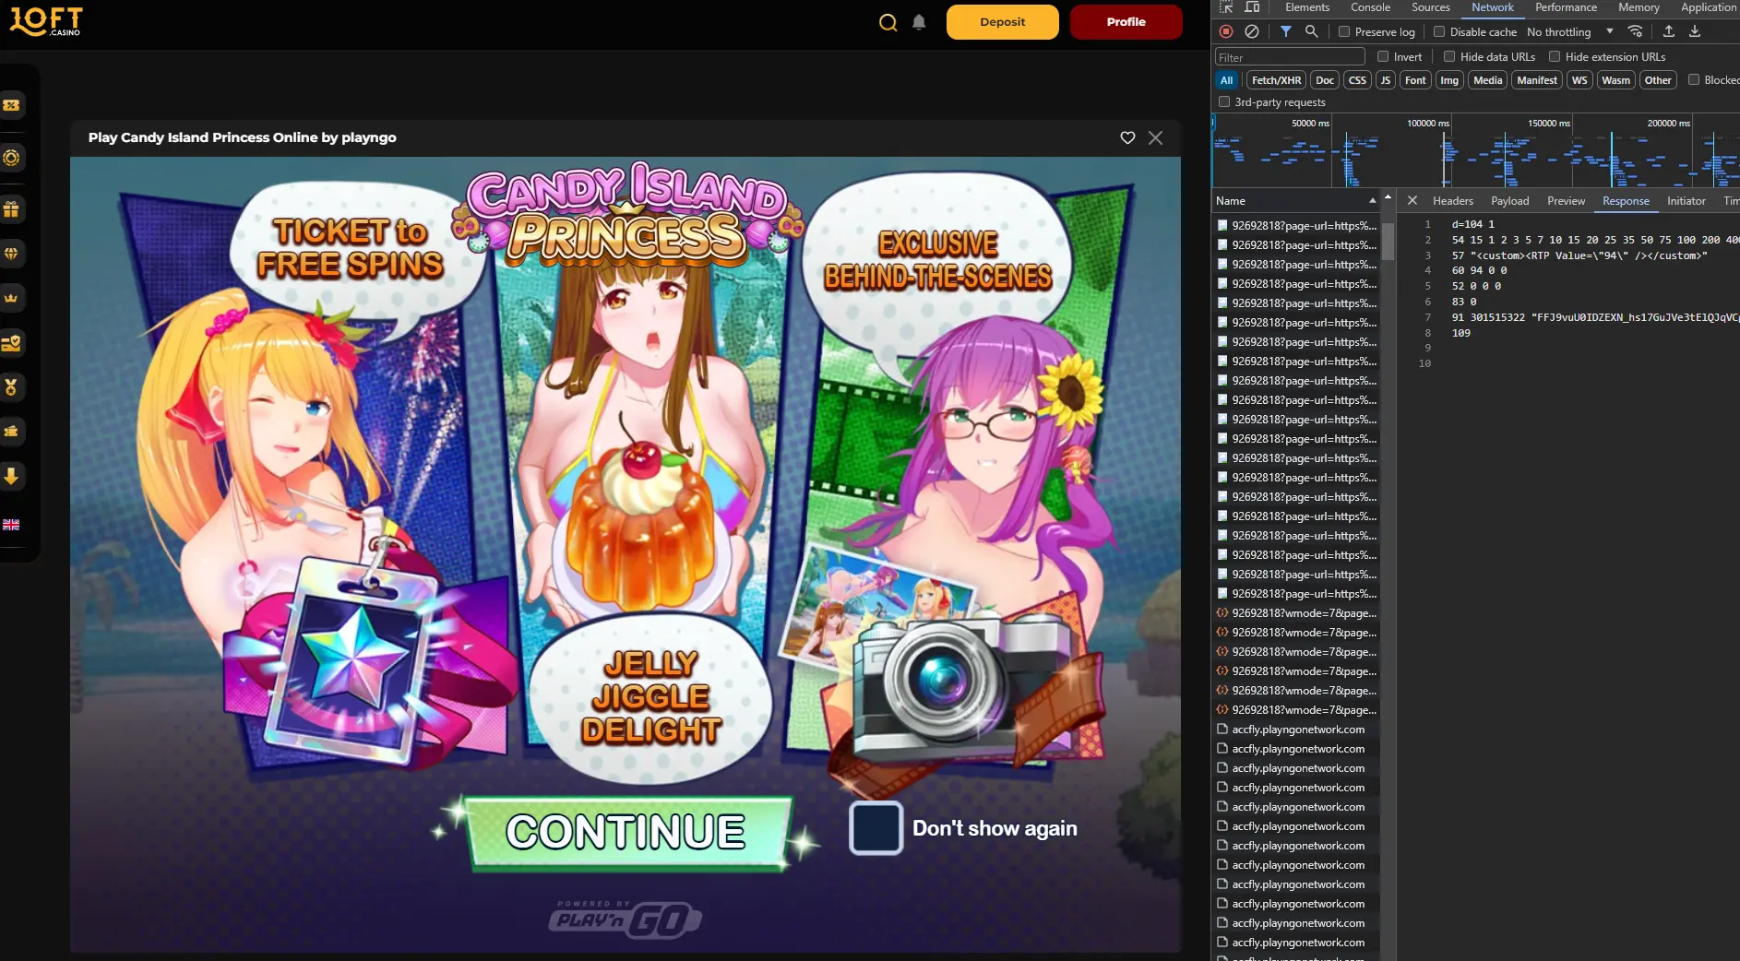This screenshot has height=961, width=1740.
Task: Open the No throttling dropdown
Action: (x=1569, y=31)
